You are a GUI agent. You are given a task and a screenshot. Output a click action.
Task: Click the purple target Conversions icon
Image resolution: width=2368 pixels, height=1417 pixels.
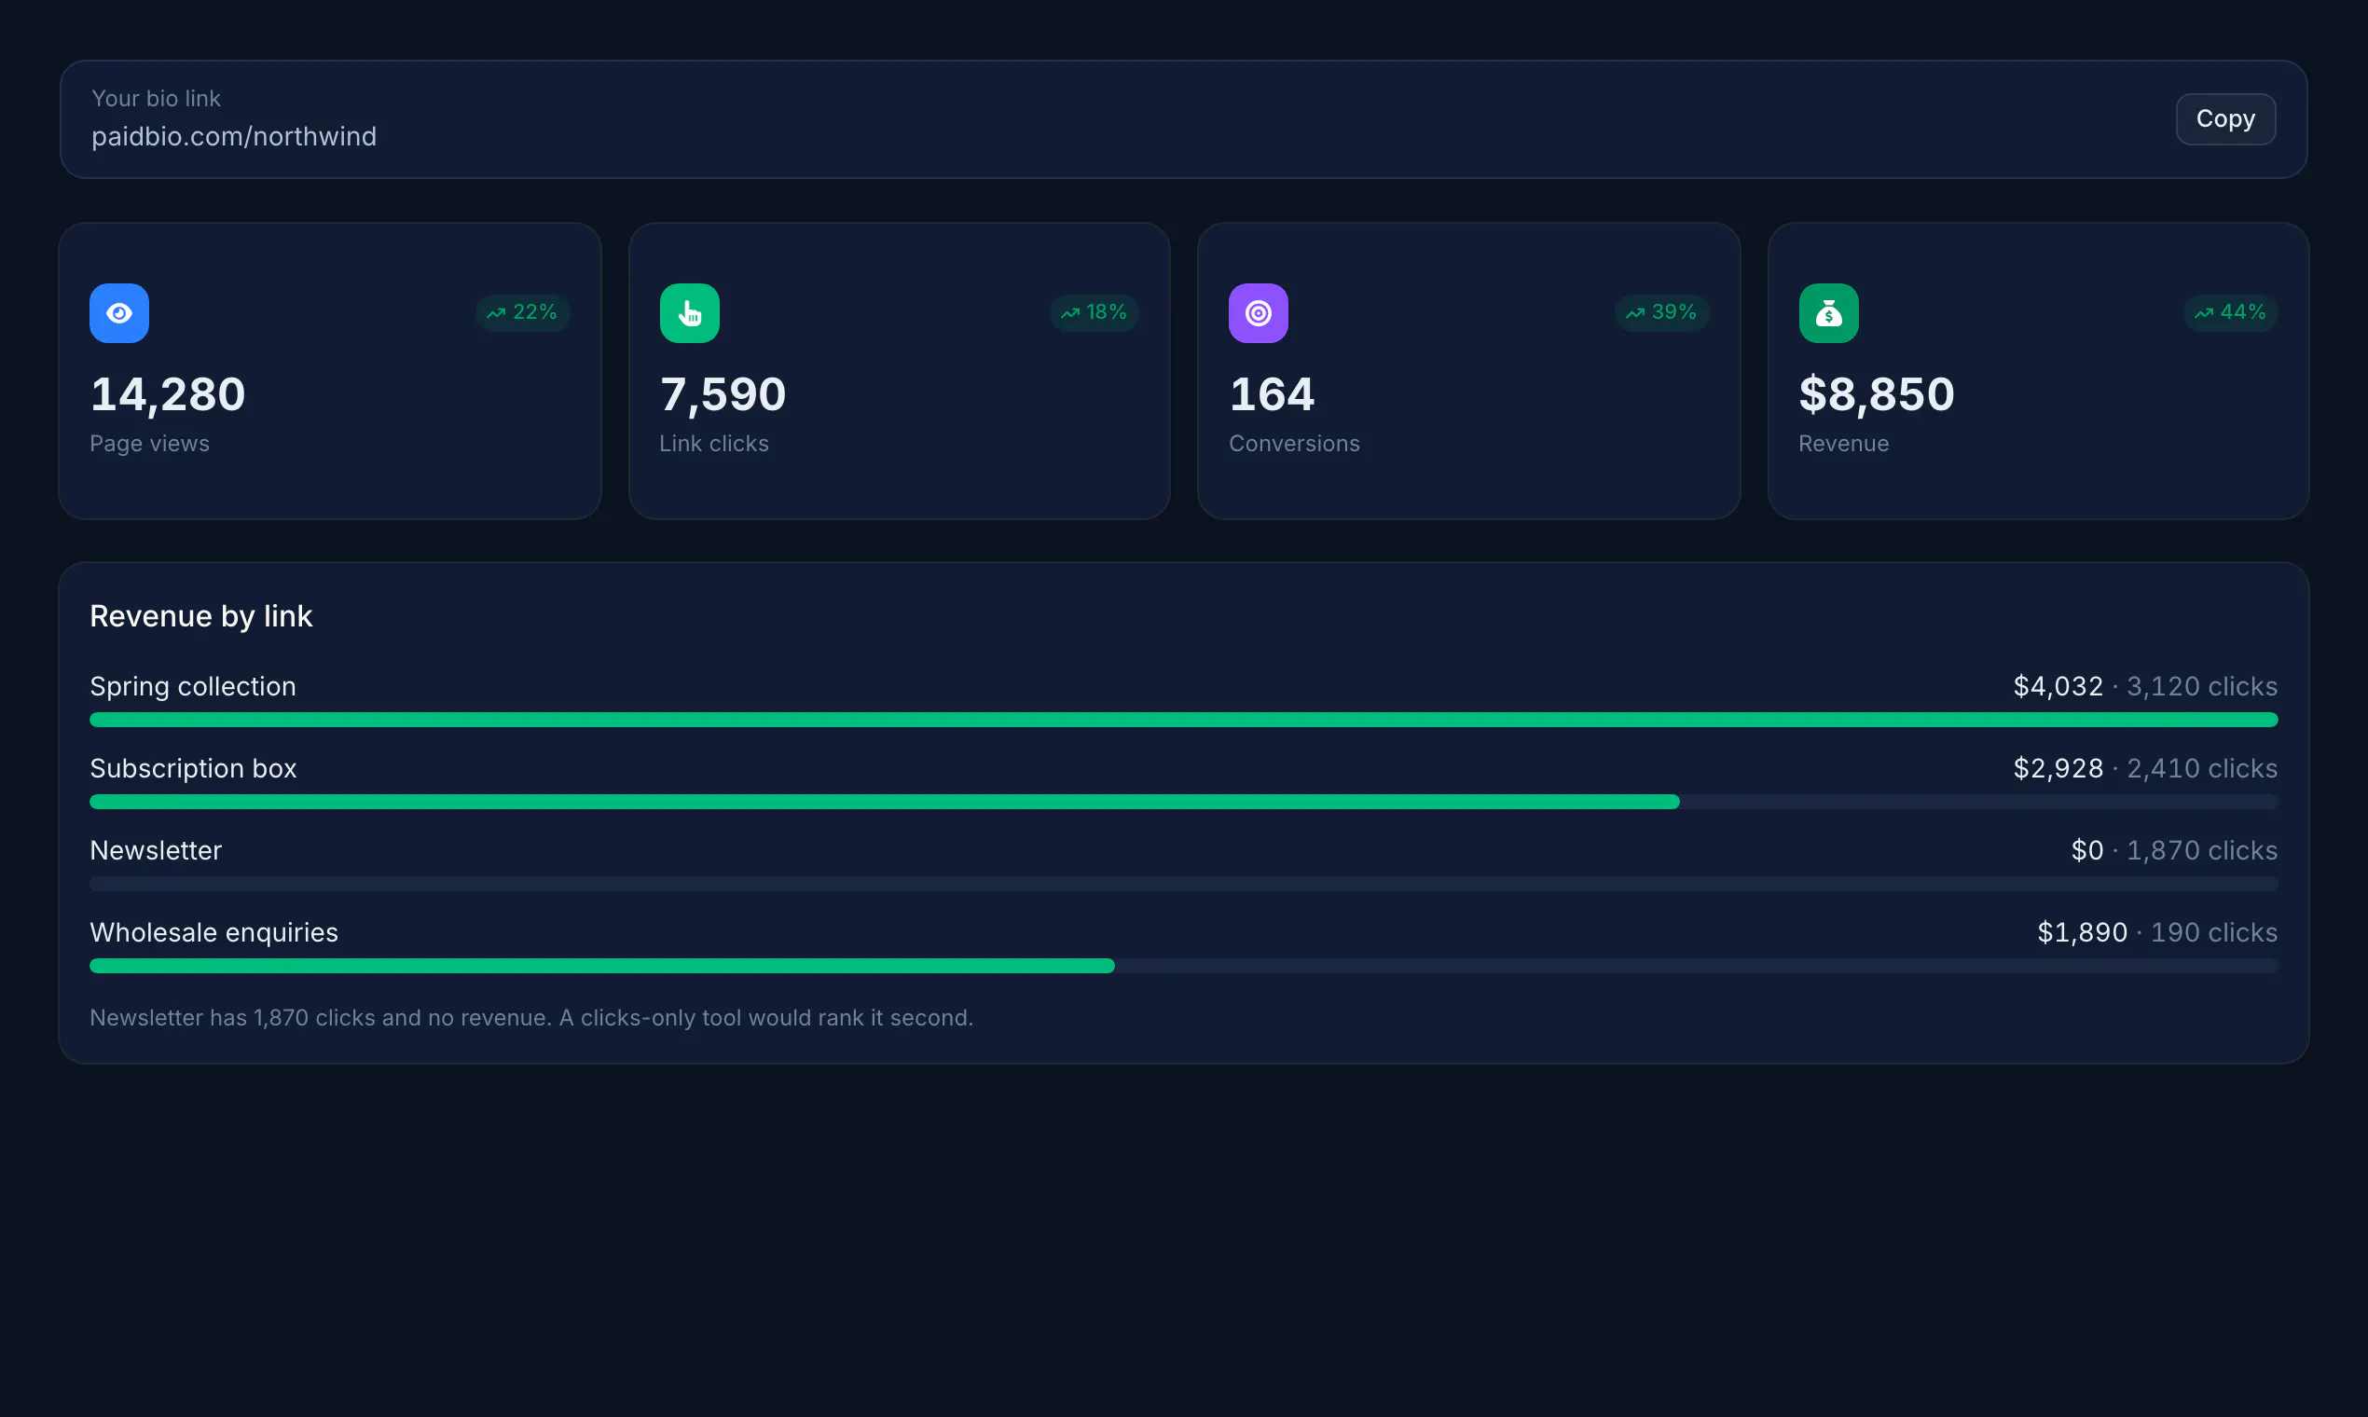pyautogui.click(x=1259, y=313)
